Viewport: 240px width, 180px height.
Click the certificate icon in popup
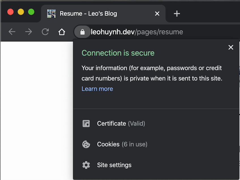(86, 123)
